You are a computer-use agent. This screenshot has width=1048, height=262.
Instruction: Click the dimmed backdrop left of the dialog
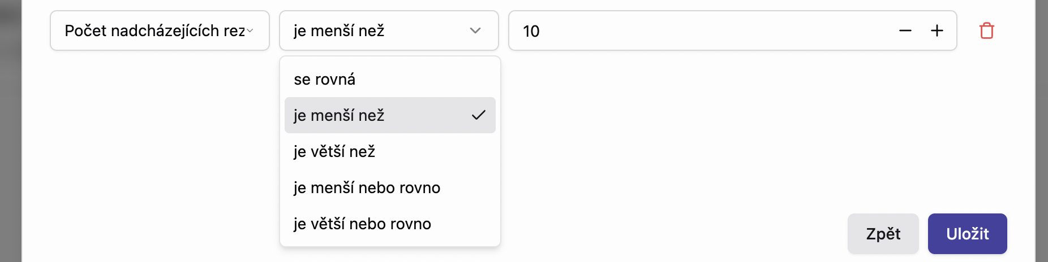click(10, 141)
